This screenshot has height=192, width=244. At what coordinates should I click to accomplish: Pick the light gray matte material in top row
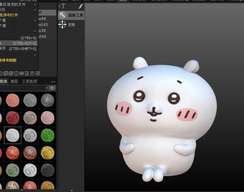coord(30,100)
